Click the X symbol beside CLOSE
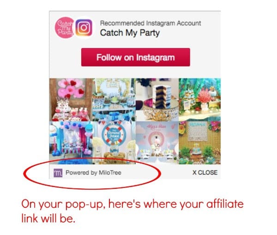The width and height of the screenshot is (277, 235). click(194, 173)
